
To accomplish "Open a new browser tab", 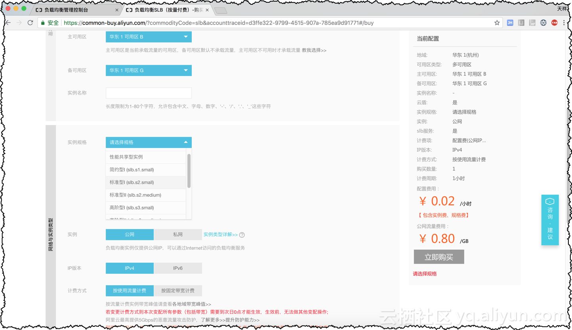I will (x=221, y=10).
